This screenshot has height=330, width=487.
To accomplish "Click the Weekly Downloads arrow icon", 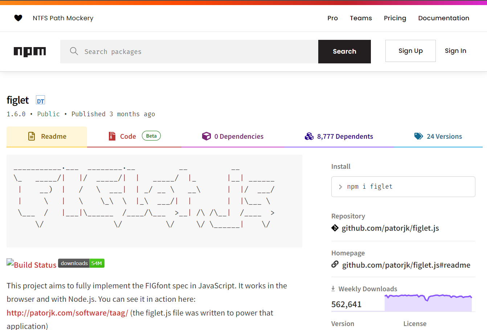I will pos(333,289).
